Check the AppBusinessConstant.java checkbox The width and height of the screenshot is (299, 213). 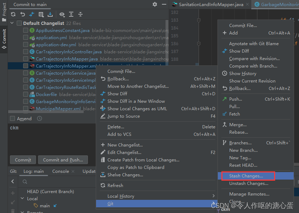pyautogui.click(x=26, y=30)
